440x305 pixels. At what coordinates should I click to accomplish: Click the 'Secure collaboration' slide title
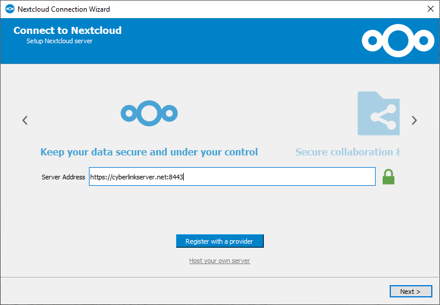pos(348,152)
